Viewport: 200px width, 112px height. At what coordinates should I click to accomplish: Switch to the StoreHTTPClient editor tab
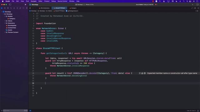click(x=59, y=8)
